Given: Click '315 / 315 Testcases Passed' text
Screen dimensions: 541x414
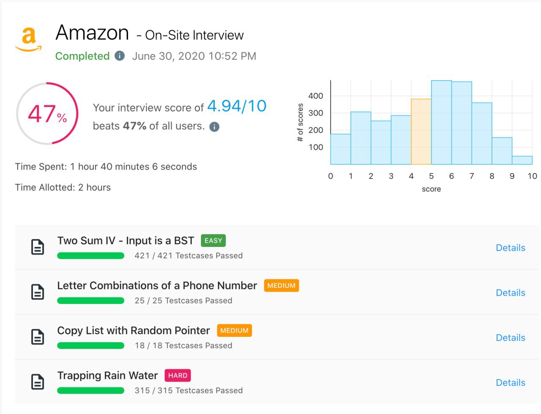Looking at the screenshot, I should click(x=189, y=390).
